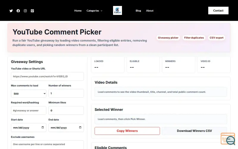Open the Blog page
Screen dimensions: 238x149
click(138, 11)
